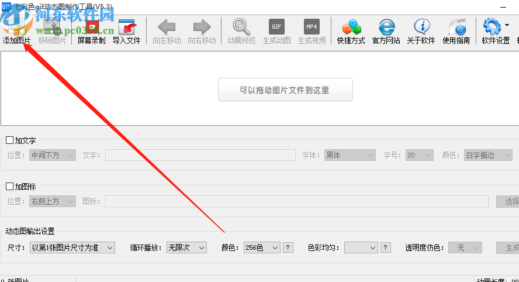Open 快捷方式 shortcut cubes icon

point(351,27)
